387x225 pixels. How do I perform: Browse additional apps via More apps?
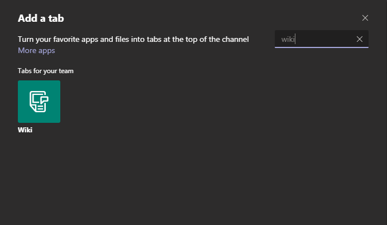(36, 51)
